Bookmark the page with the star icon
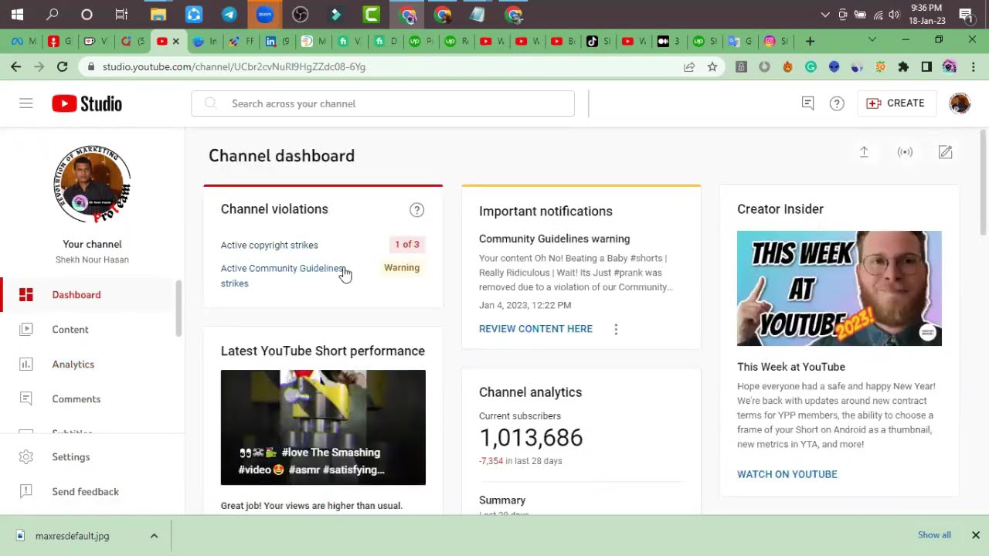The height and width of the screenshot is (556, 989). click(712, 67)
